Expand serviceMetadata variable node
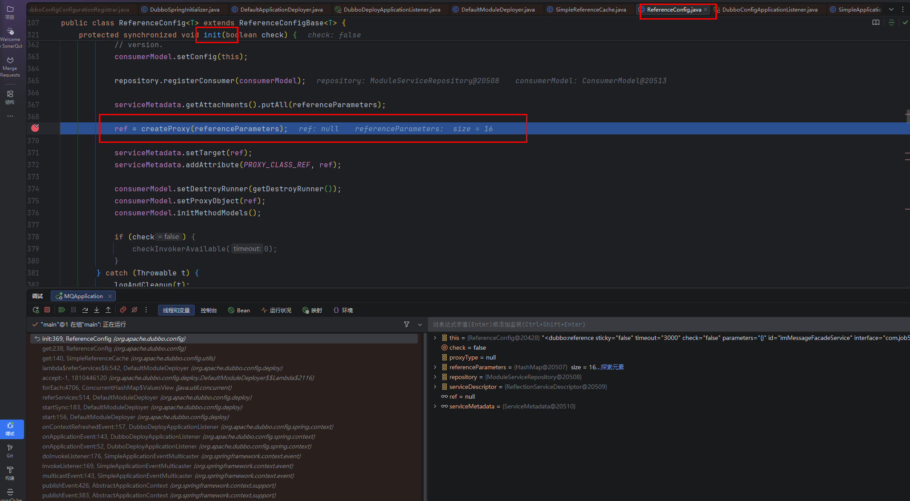This screenshot has width=910, height=501. pos(435,406)
